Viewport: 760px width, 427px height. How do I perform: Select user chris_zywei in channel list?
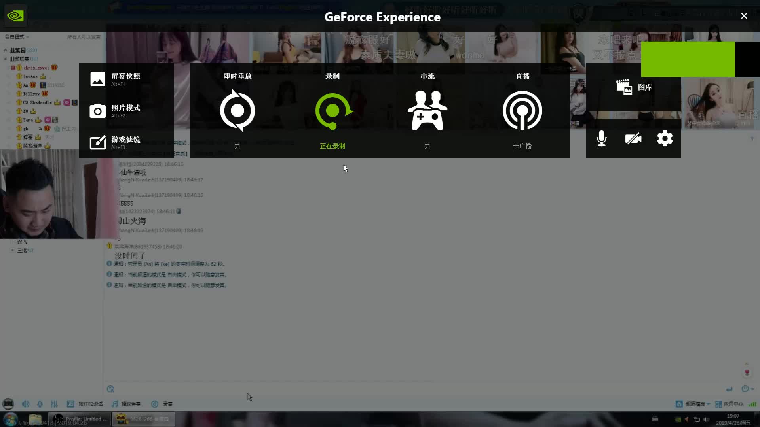(36, 68)
